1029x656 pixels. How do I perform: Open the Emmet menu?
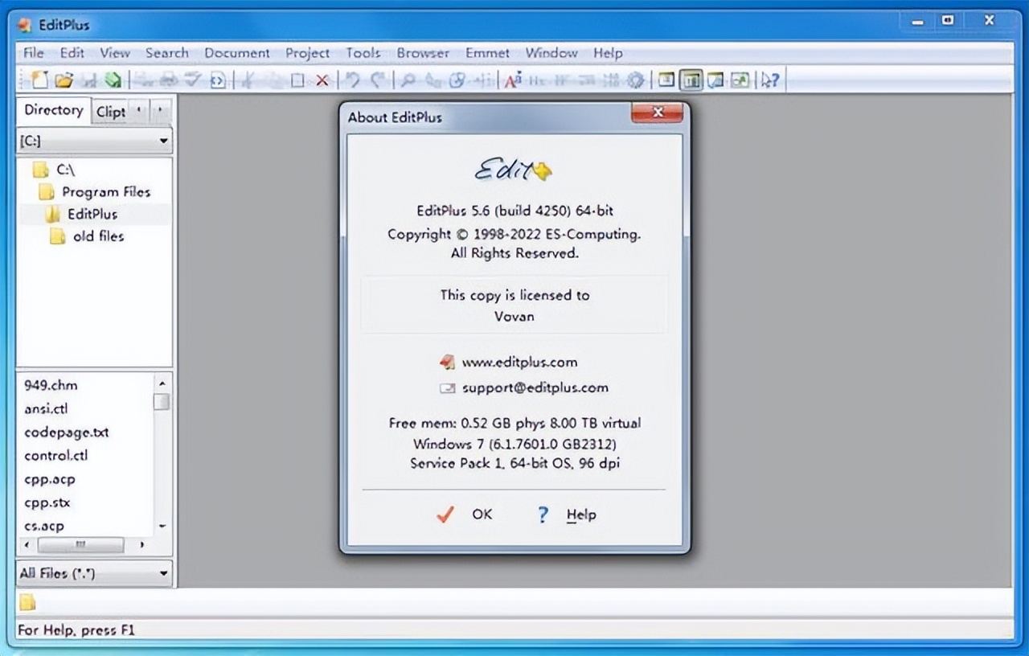coord(487,53)
